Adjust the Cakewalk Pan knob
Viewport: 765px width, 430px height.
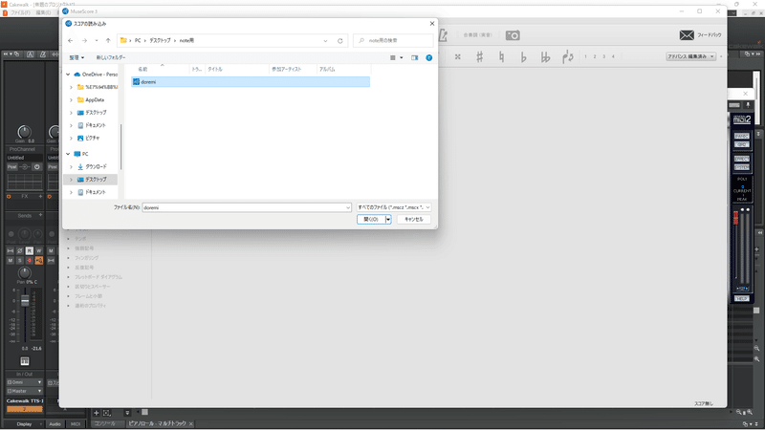[24, 272]
